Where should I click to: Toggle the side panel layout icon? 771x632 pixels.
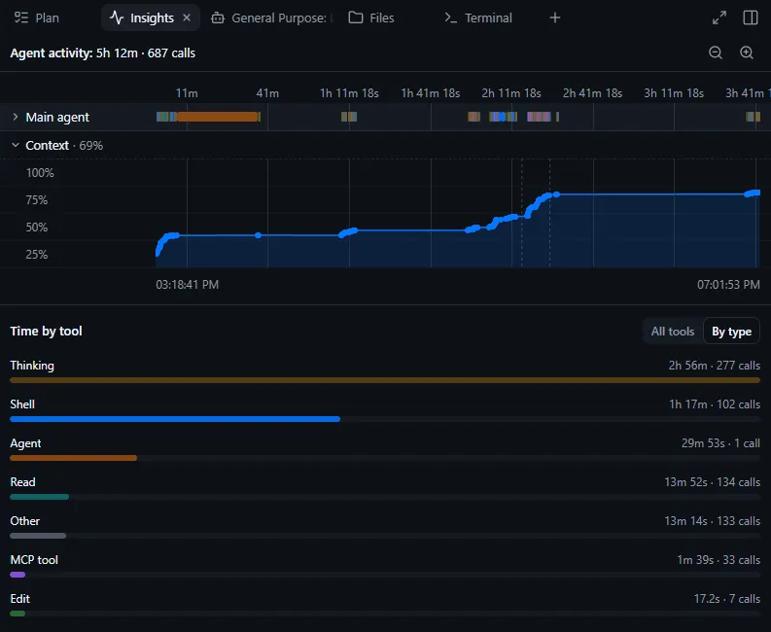tap(751, 18)
